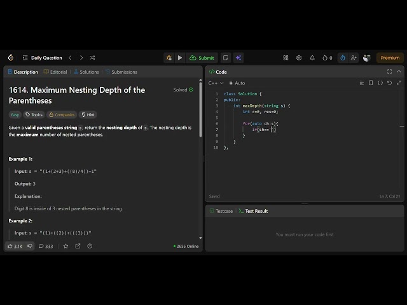The height and width of the screenshot is (305, 407).
Task: Click the Premium button
Action: tap(390, 58)
